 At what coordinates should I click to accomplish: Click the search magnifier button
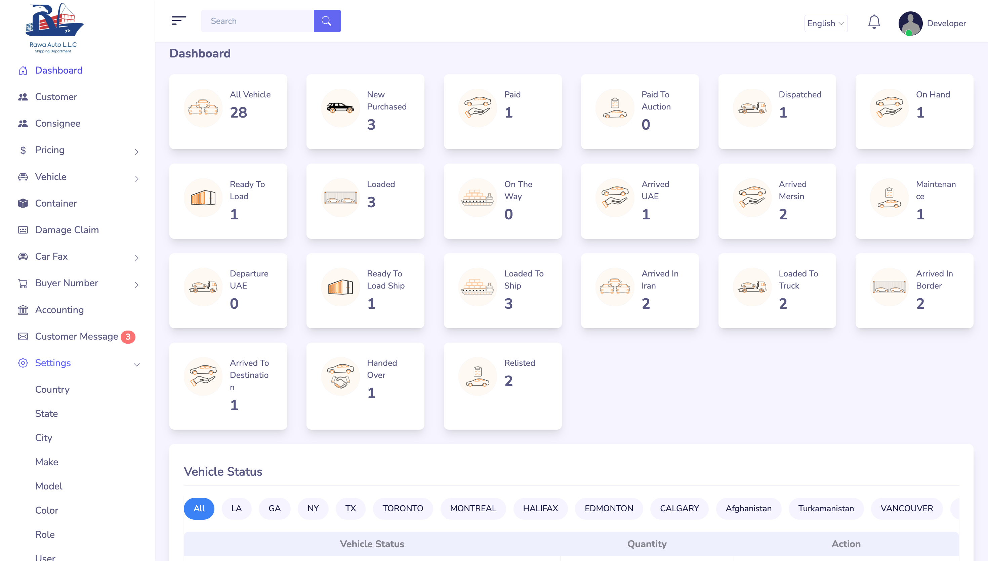click(x=327, y=21)
